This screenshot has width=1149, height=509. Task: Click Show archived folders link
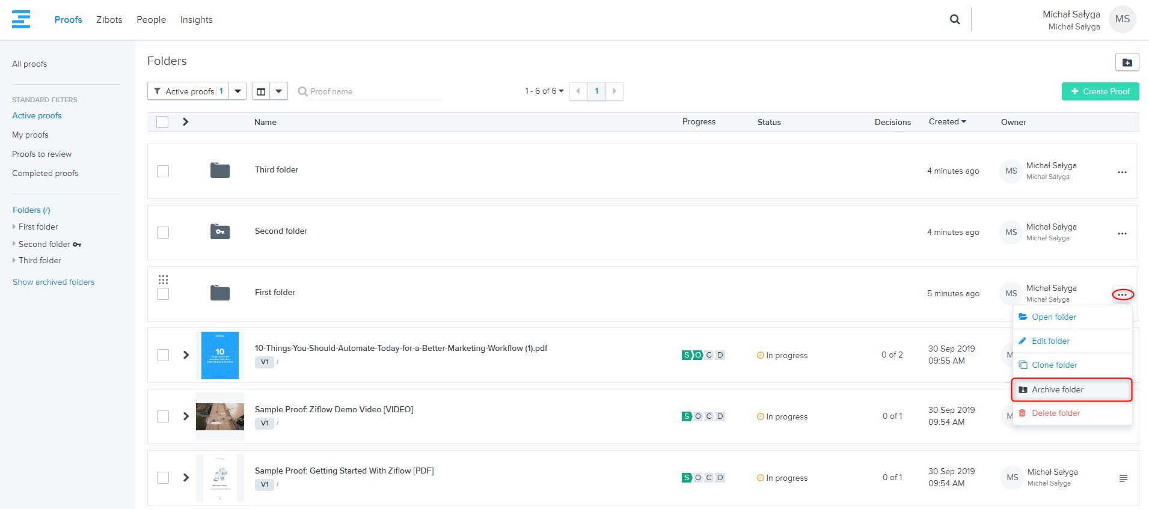coord(54,282)
